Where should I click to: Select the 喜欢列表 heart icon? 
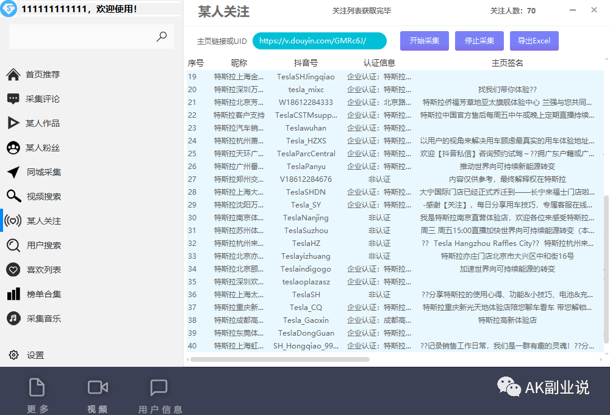point(13,270)
